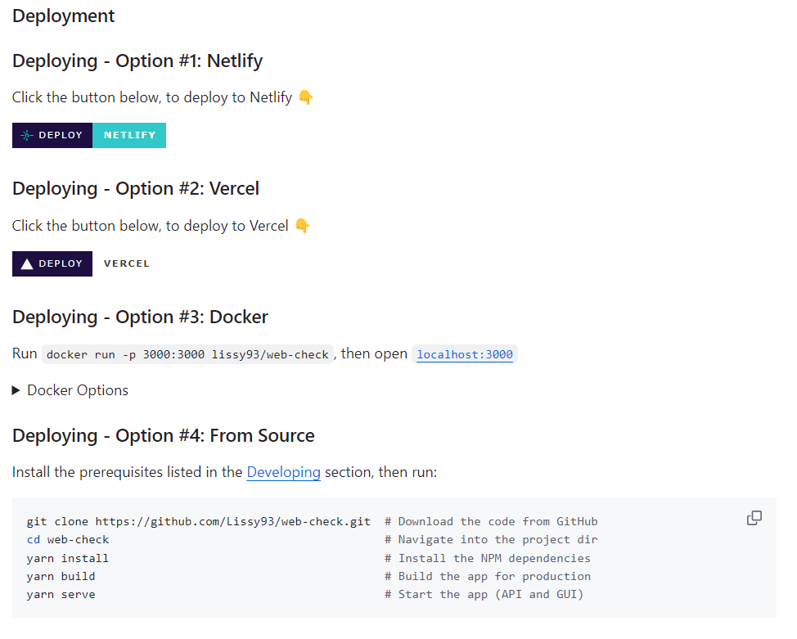Click the teal NETLIFY badge half

[x=129, y=135]
